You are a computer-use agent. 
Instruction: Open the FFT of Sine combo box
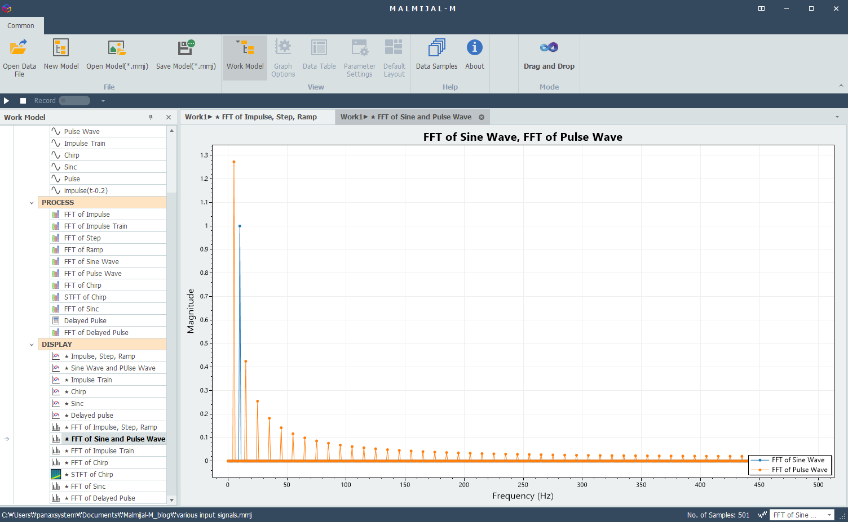point(801,515)
